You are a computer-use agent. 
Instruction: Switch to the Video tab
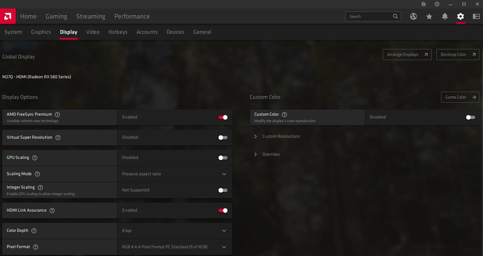93,32
